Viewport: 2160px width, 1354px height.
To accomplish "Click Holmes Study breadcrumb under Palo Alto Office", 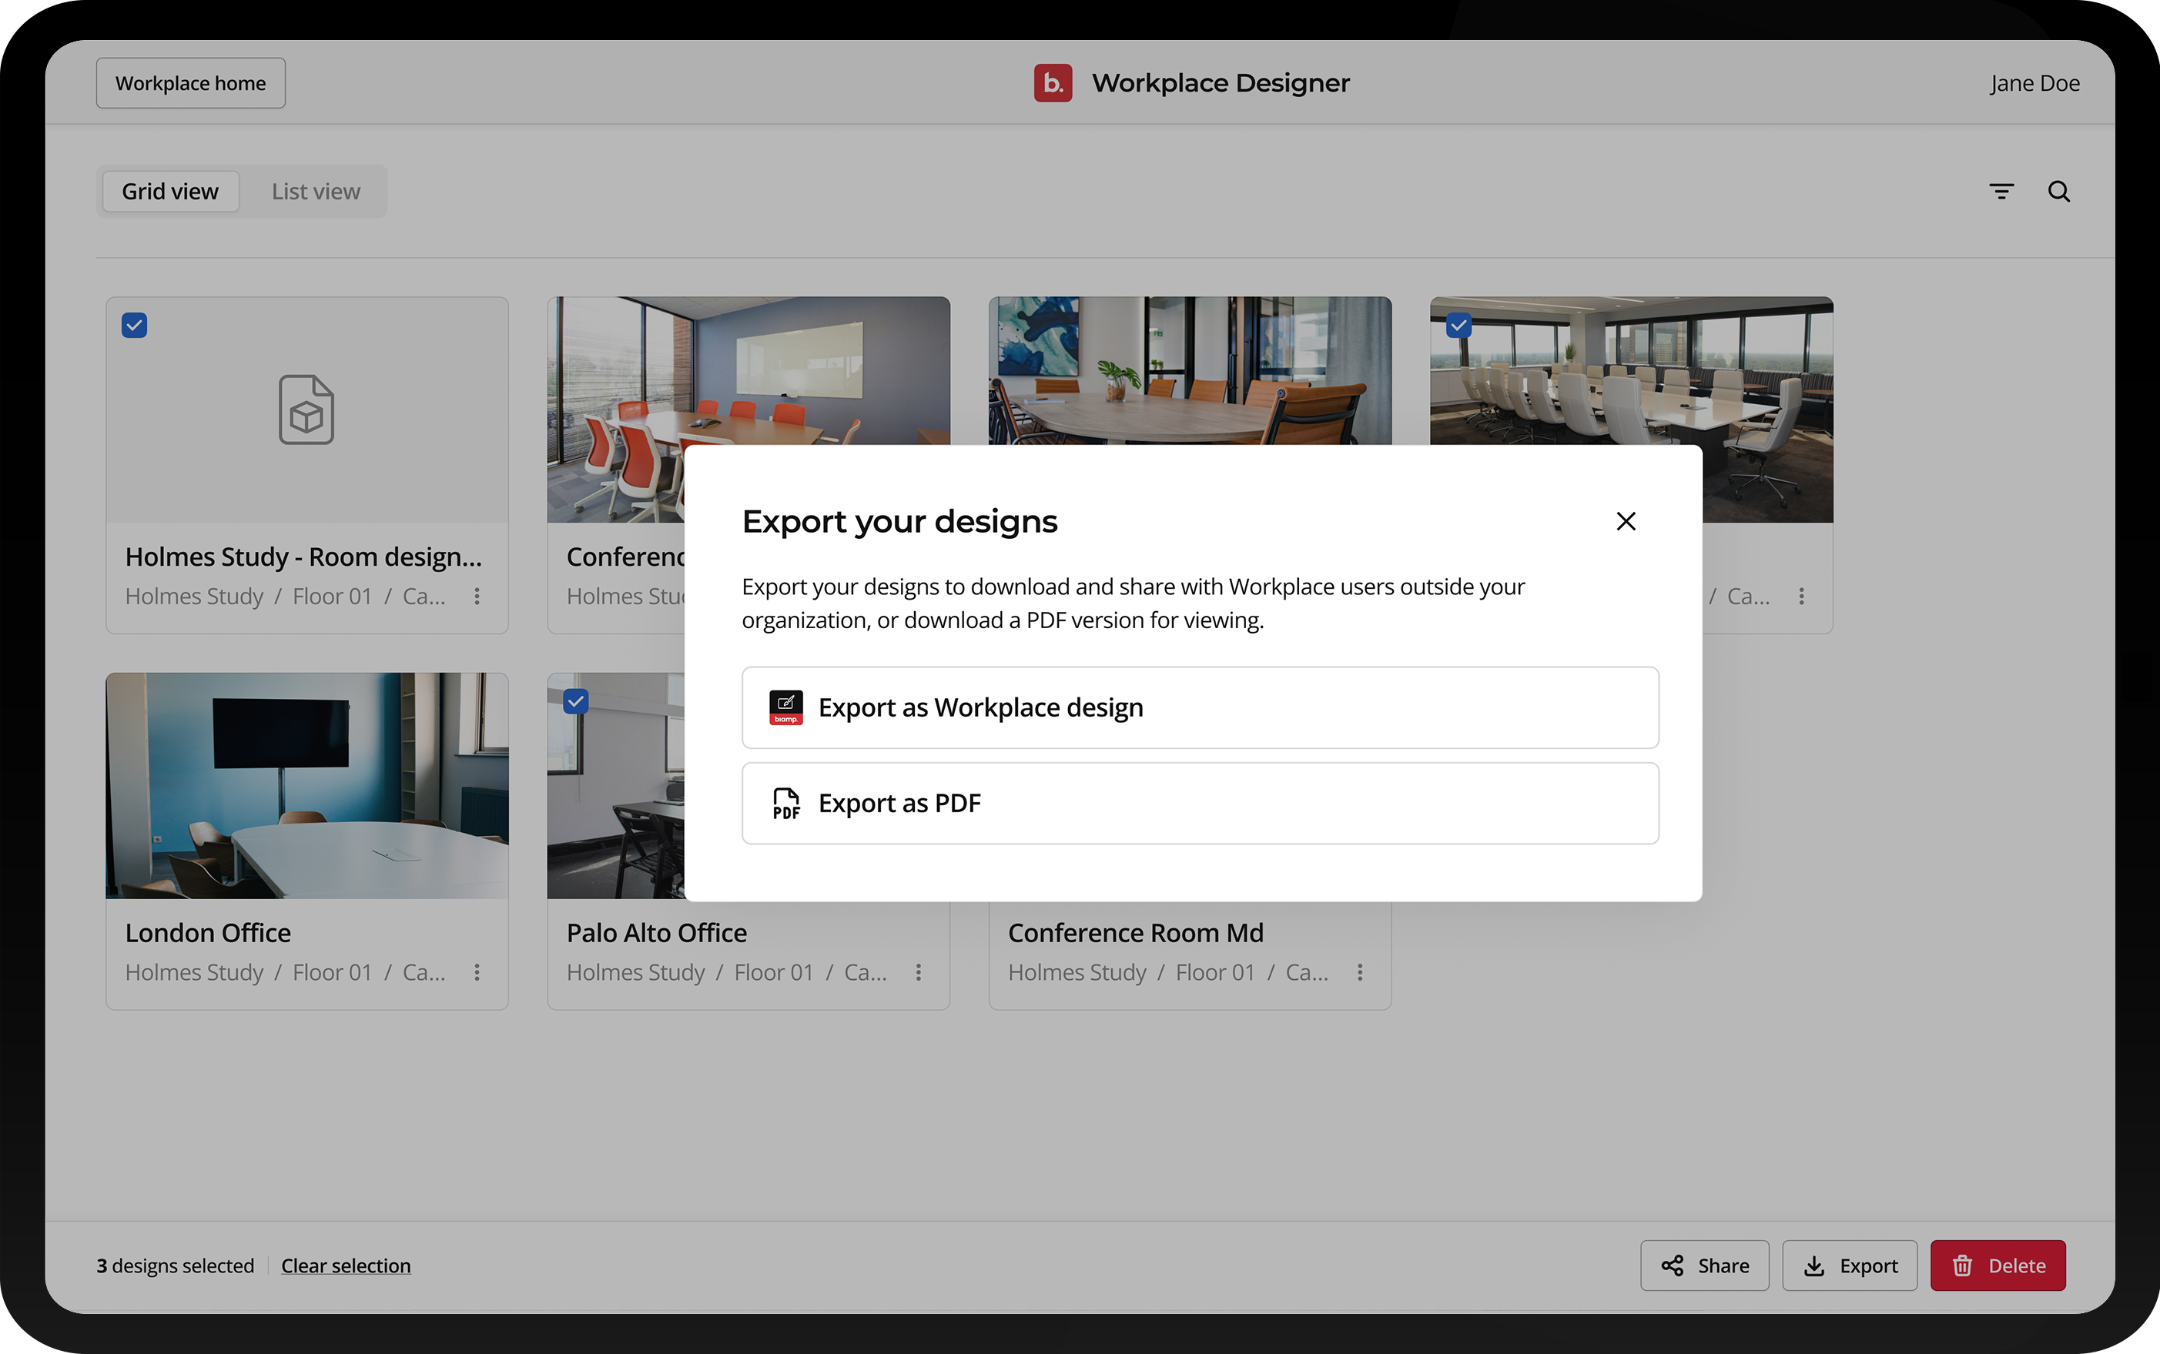I will pyautogui.click(x=636, y=972).
